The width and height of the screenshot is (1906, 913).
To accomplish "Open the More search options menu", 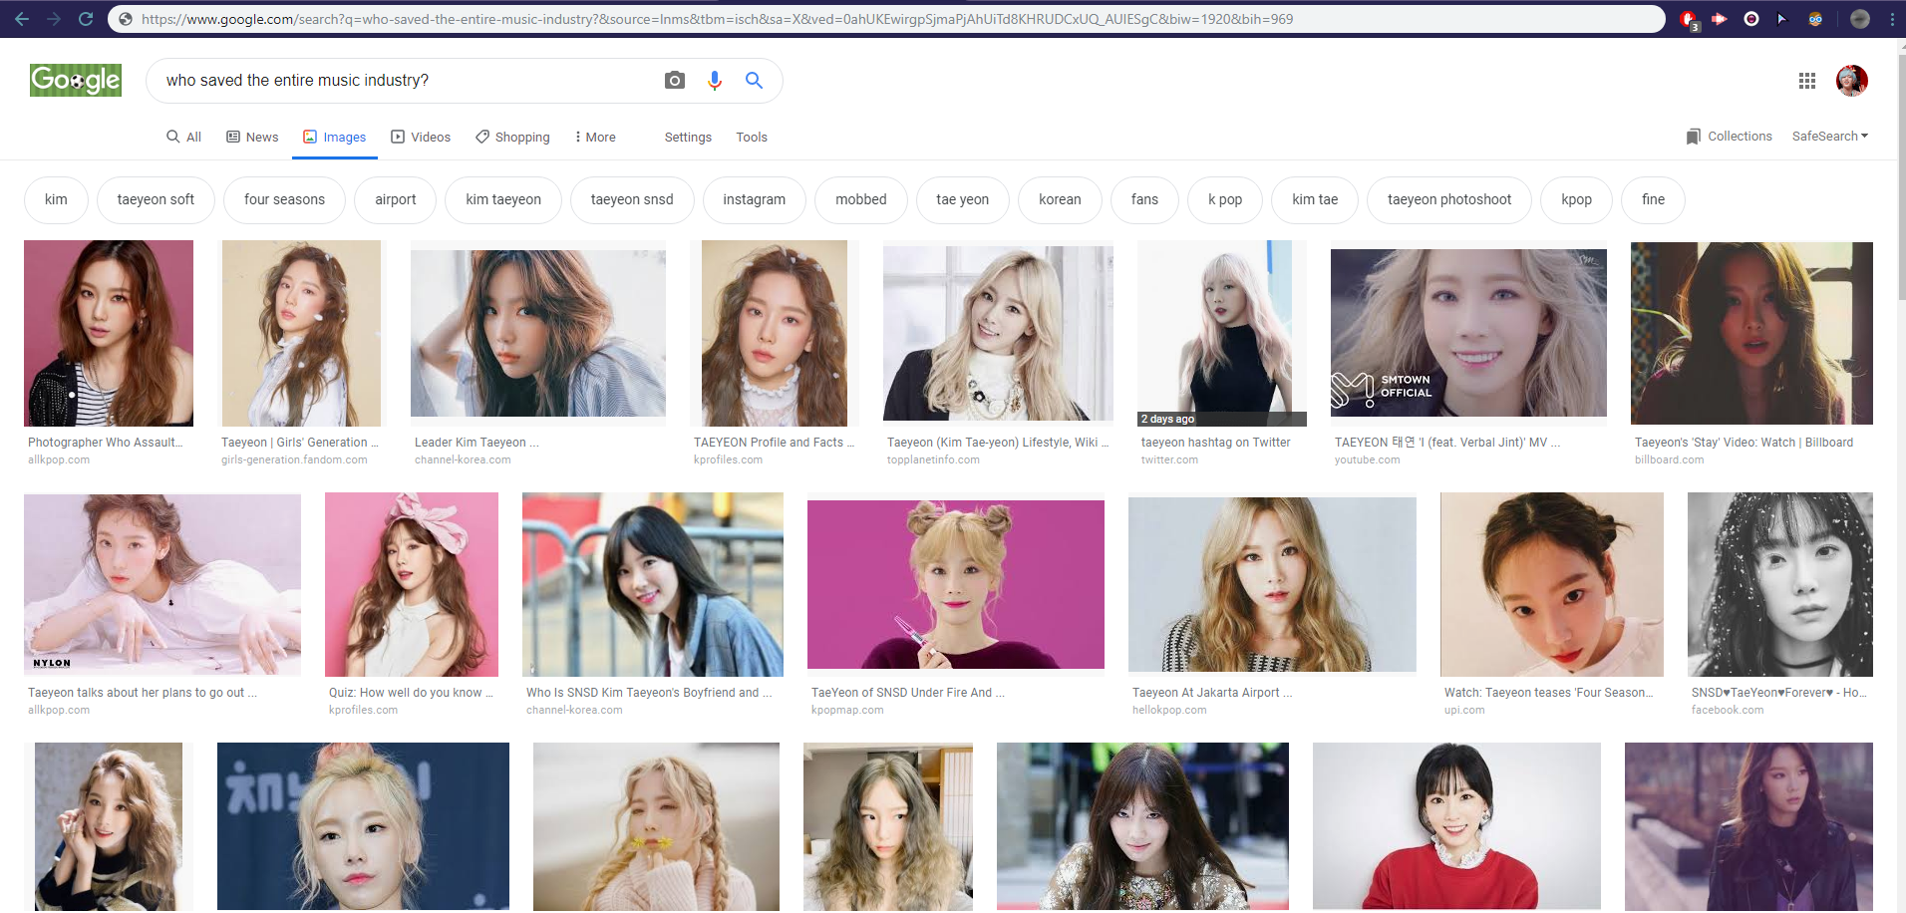I will (595, 138).
